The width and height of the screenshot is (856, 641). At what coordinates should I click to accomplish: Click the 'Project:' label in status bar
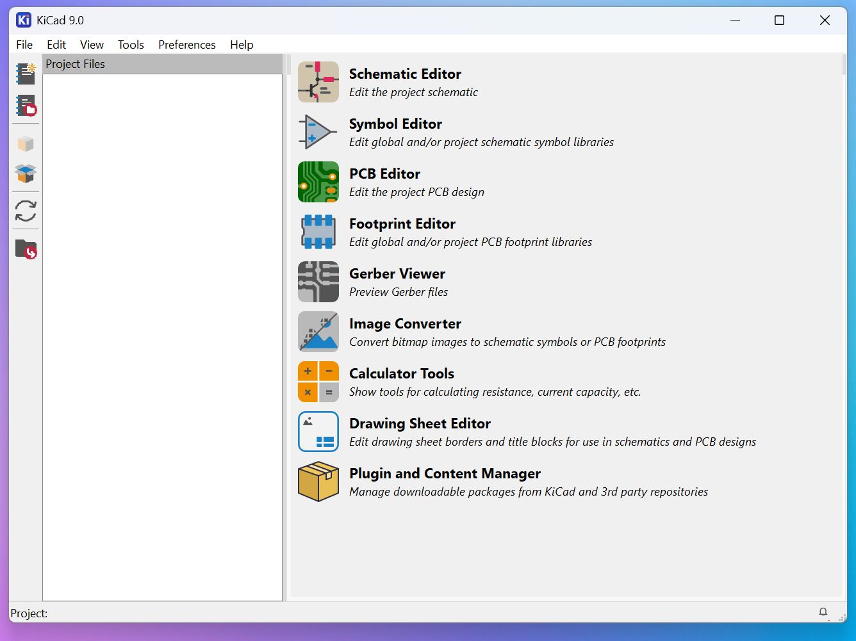pos(29,613)
